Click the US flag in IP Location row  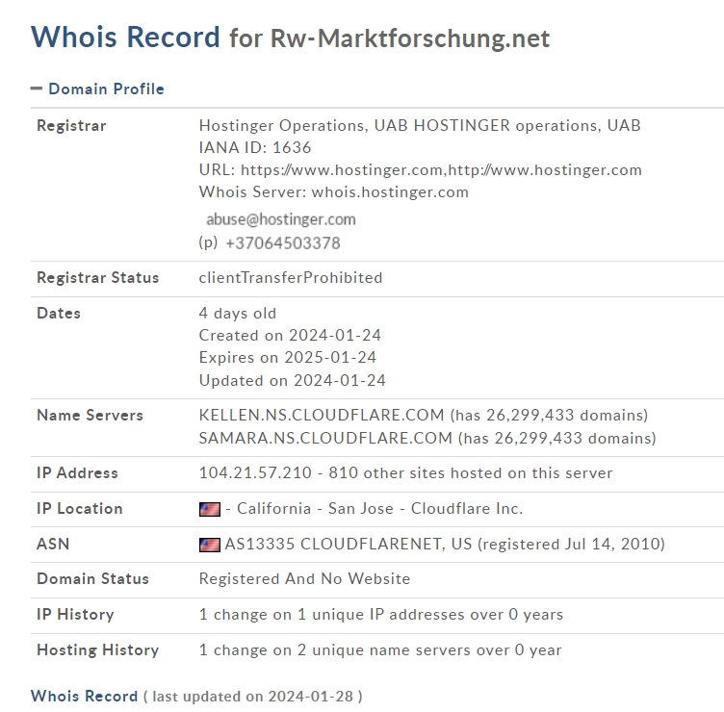[210, 509]
